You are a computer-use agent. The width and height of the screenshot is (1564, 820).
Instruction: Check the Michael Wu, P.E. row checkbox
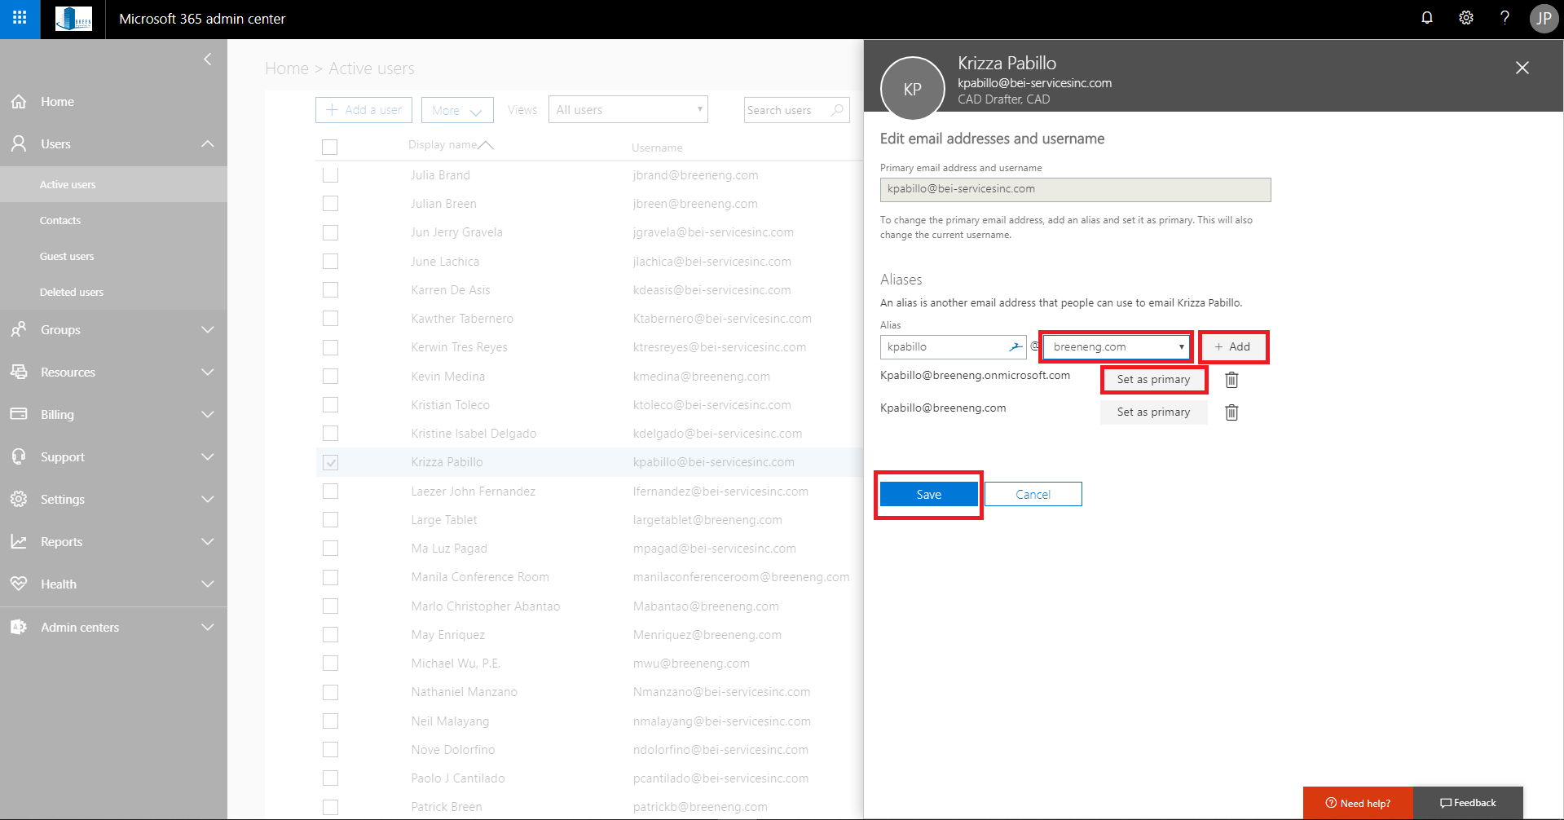coord(330,663)
